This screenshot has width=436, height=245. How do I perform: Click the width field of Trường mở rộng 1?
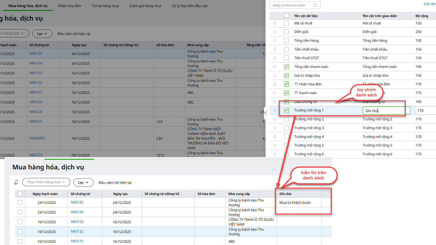[x=425, y=111]
